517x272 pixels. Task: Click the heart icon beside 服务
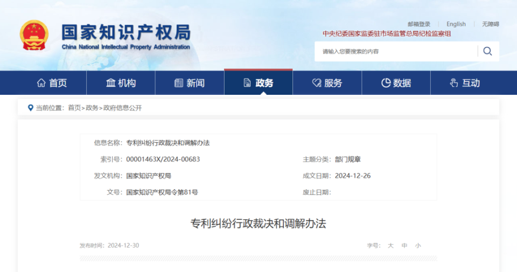coord(317,83)
